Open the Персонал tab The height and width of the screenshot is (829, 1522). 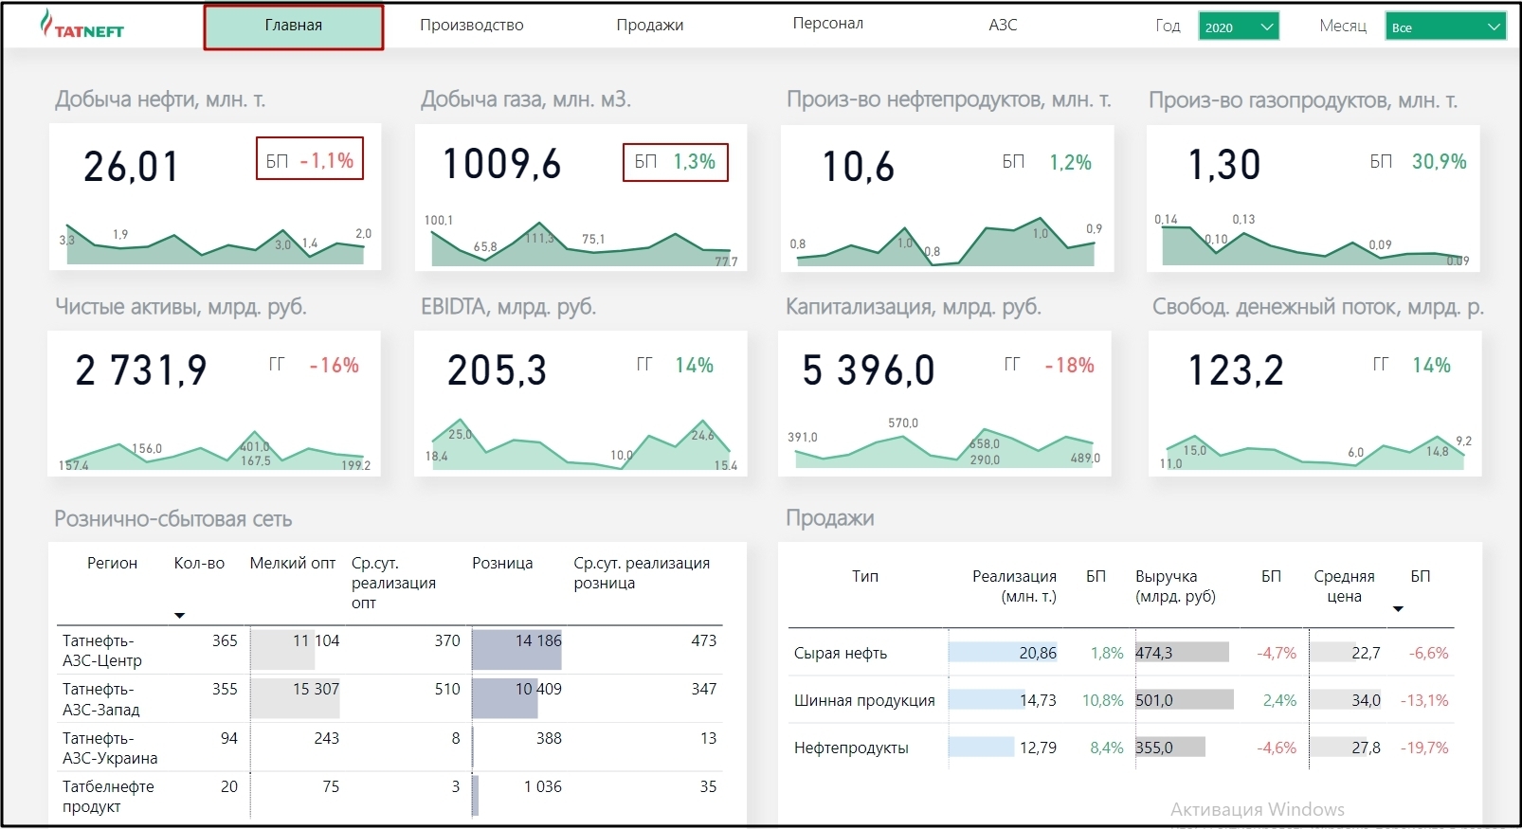pyautogui.click(x=828, y=24)
